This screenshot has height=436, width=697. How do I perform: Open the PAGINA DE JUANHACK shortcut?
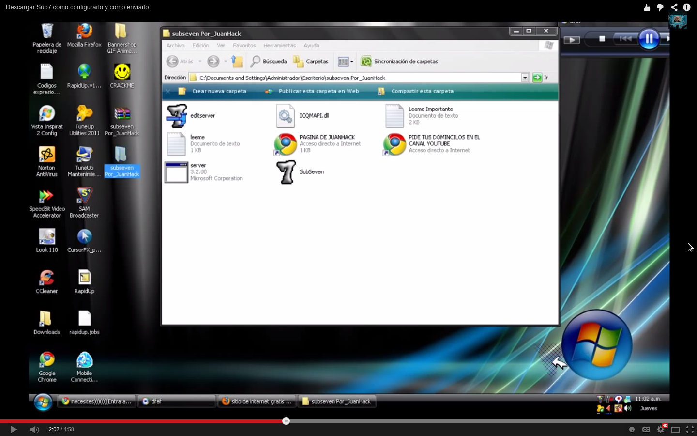click(x=318, y=144)
